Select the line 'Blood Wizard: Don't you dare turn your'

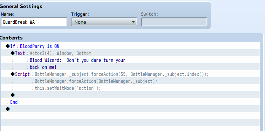coord(130,60)
